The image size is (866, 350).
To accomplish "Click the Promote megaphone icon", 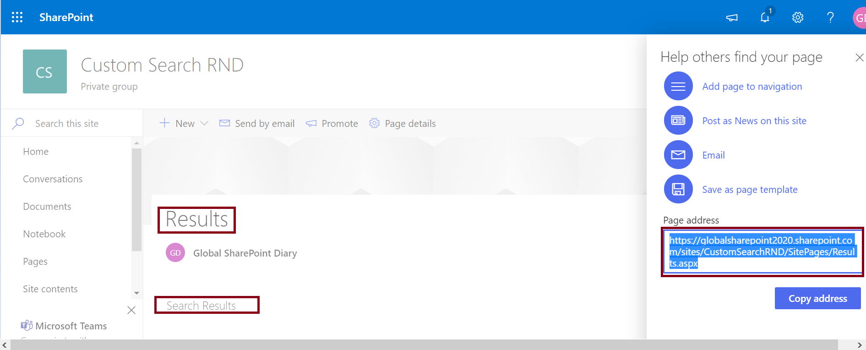I will click(x=311, y=123).
